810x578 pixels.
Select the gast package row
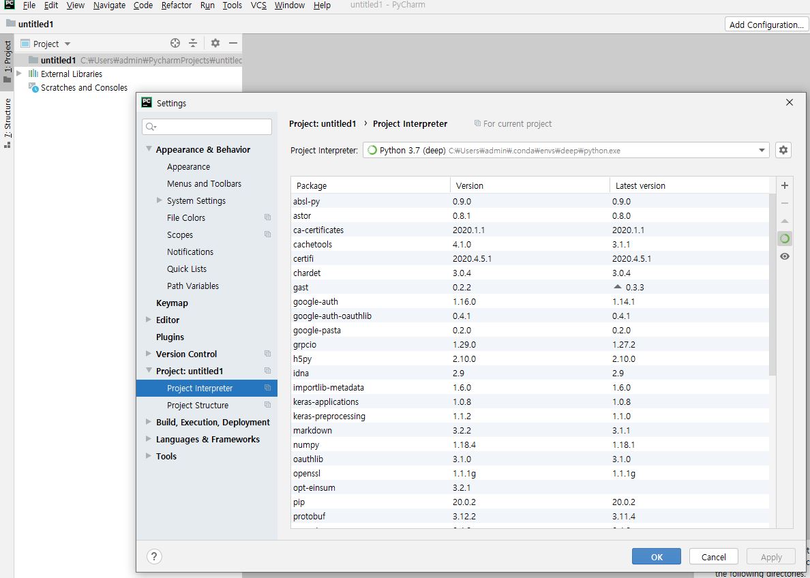tap(530, 287)
